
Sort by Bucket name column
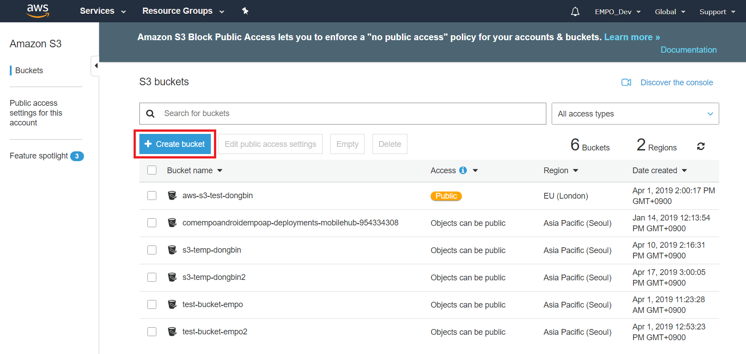195,171
